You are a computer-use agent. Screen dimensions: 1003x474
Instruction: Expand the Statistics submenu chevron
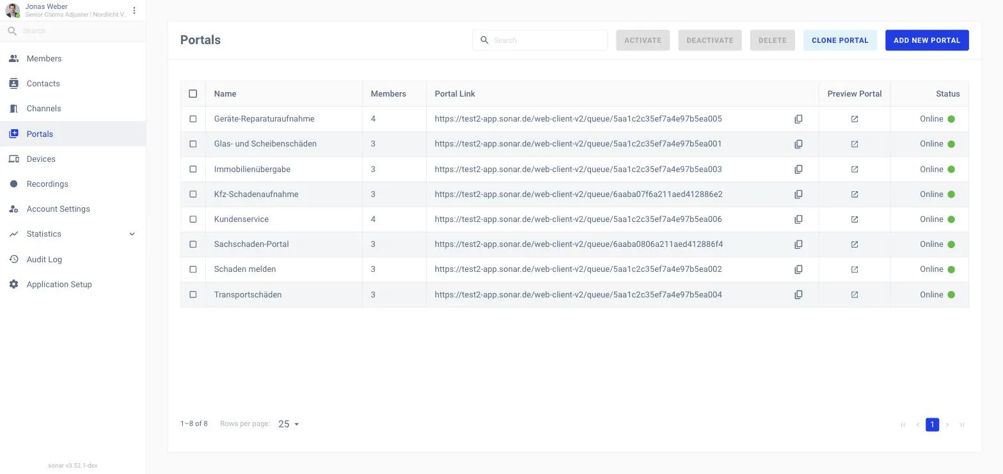[x=132, y=234]
